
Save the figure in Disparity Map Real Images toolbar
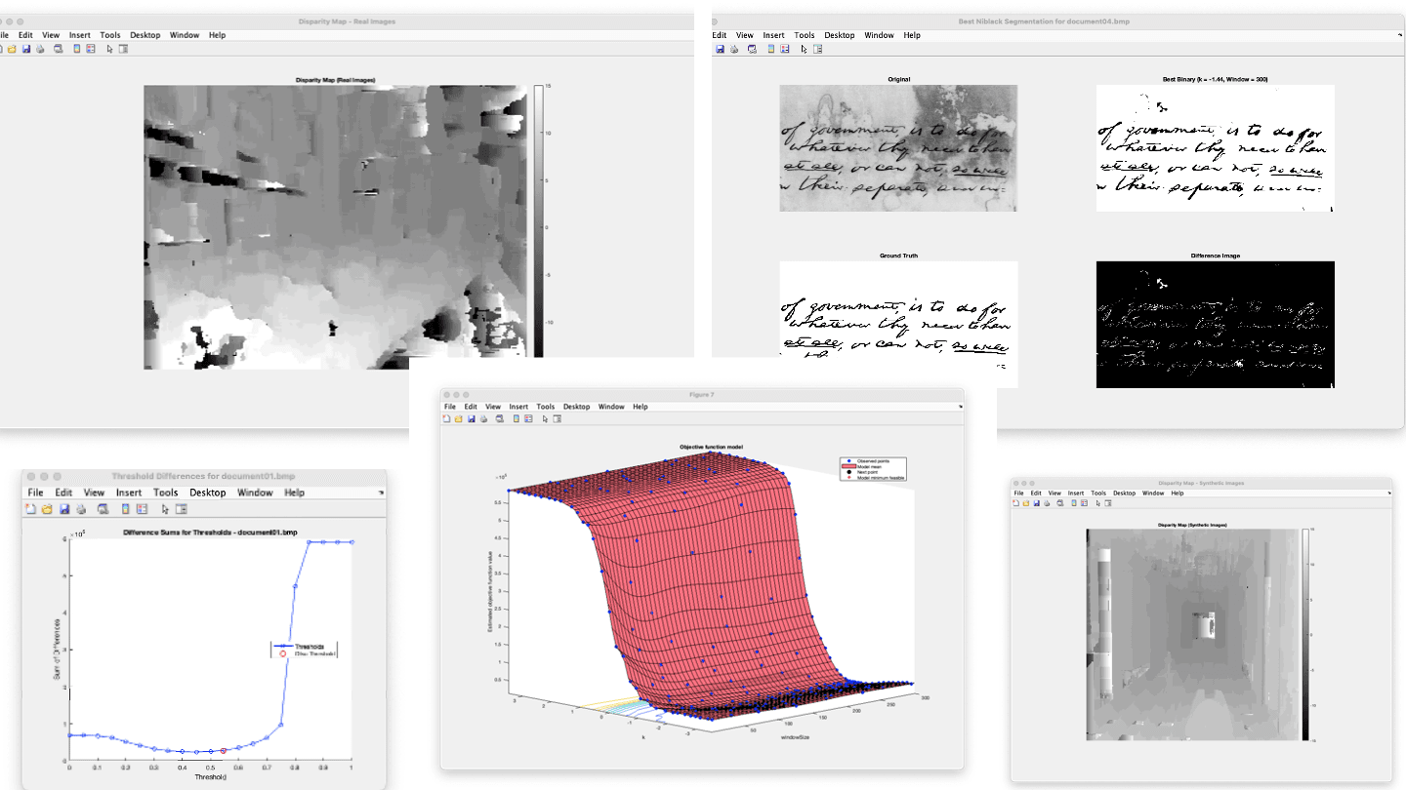pyautogui.click(x=26, y=48)
